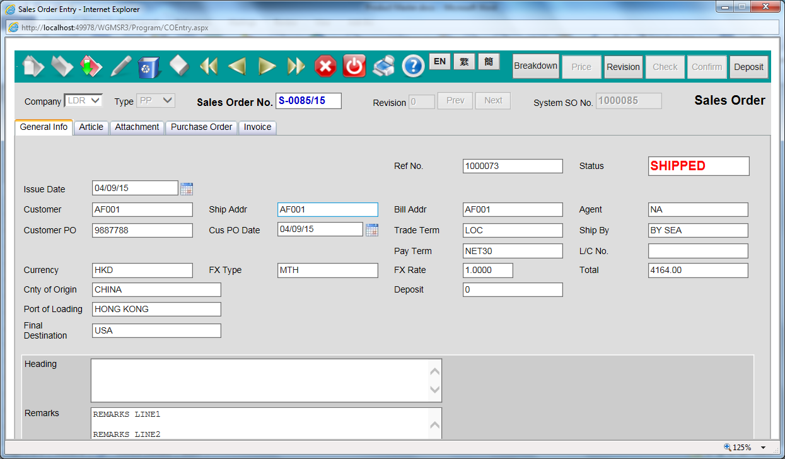Screen dimensions: 785x459
Task: Click the Currency field HKD
Action: 142,270
